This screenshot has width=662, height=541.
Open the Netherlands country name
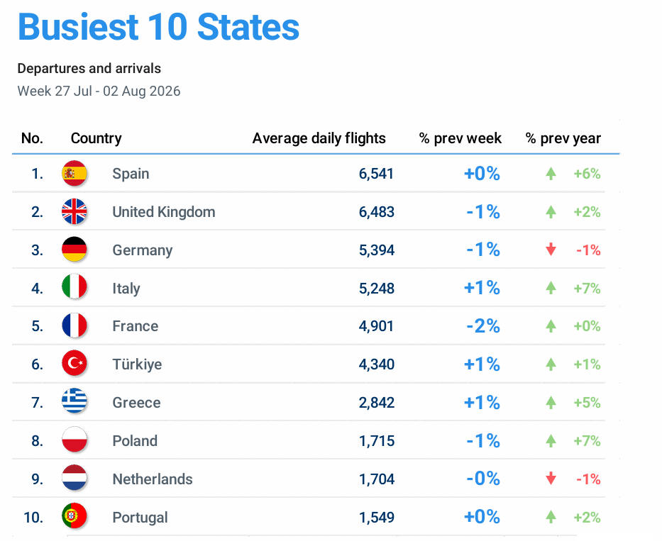[153, 479]
